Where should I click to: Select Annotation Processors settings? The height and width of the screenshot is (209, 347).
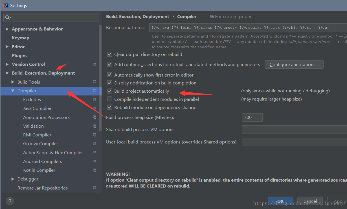coord(46,117)
